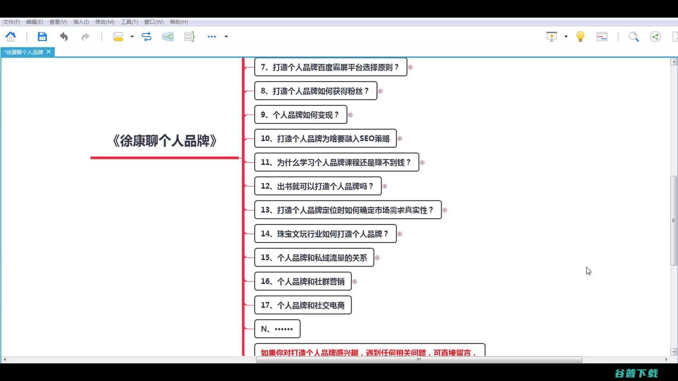
Task: Close the 徐康聊个人品牌 tab
Action: [49, 52]
